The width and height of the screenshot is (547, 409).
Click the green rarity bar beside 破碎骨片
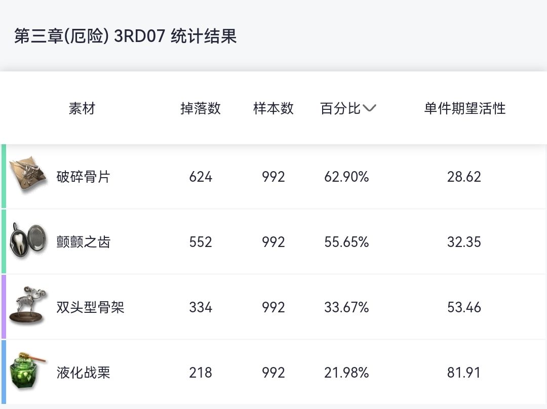tap(4, 176)
